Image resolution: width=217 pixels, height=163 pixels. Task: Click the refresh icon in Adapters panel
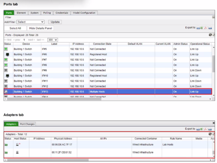click(210, 134)
